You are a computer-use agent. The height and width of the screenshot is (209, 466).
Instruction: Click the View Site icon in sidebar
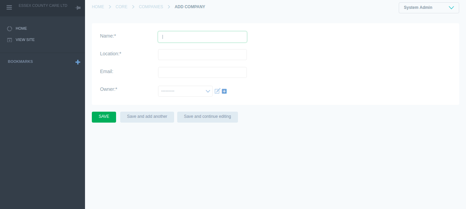click(10, 40)
